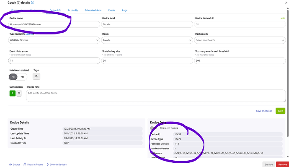
Task: Select the Device Type value 17479
Action: (x=227, y=139)
